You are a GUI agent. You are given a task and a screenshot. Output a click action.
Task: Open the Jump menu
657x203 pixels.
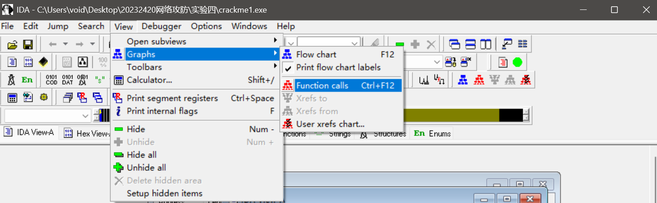pyautogui.click(x=58, y=26)
